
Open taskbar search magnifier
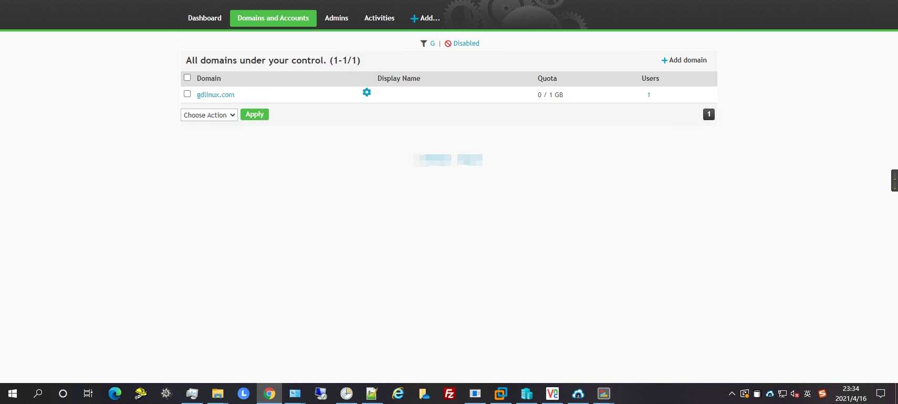point(38,394)
